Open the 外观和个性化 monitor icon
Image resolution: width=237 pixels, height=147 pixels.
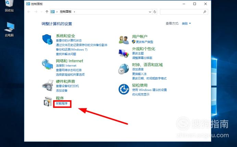[124, 54]
